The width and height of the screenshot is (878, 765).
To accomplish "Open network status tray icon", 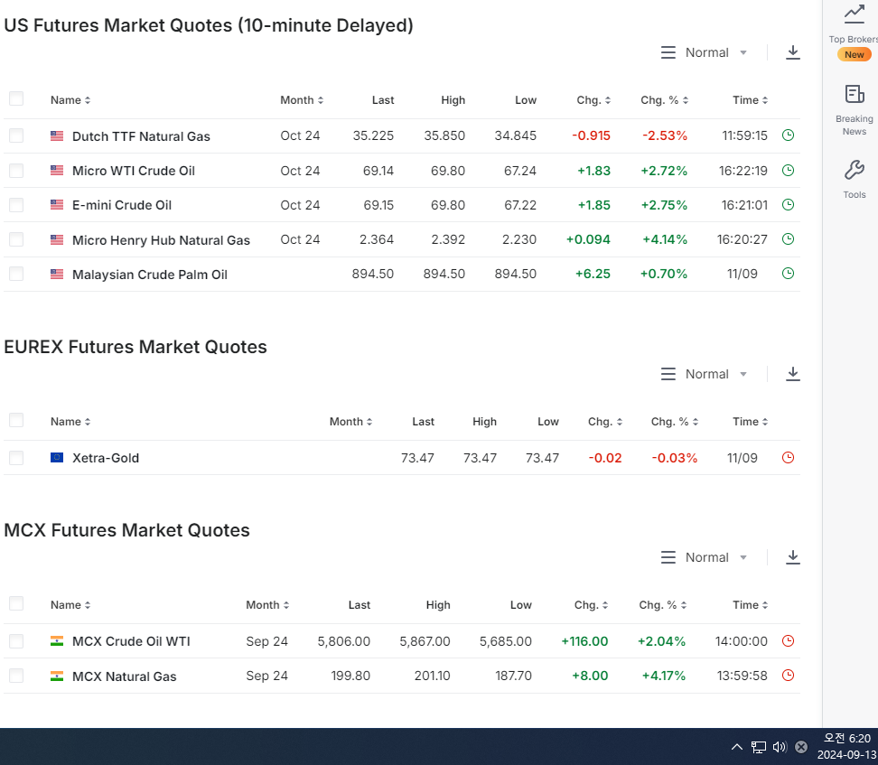I will pos(758,747).
